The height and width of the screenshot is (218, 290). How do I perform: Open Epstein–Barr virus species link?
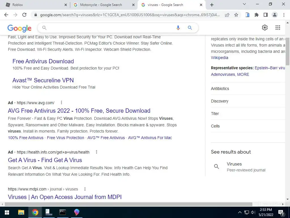pos(270,68)
